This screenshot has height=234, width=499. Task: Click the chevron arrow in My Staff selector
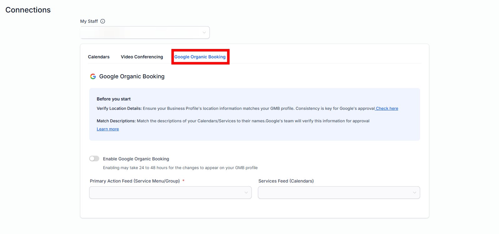click(x=204, y=32)
